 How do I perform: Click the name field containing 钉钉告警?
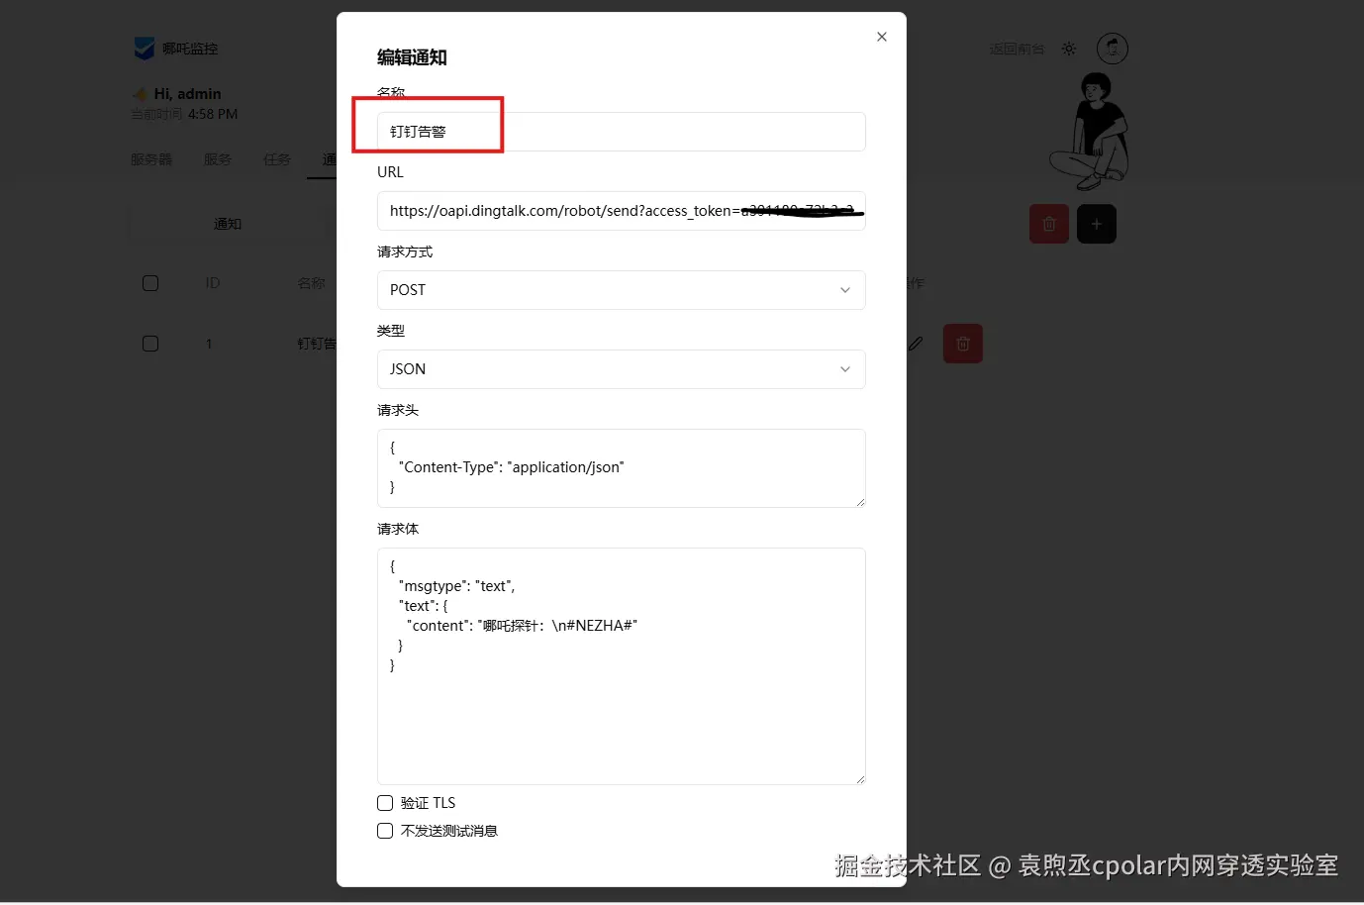click(x=622, y=132)
